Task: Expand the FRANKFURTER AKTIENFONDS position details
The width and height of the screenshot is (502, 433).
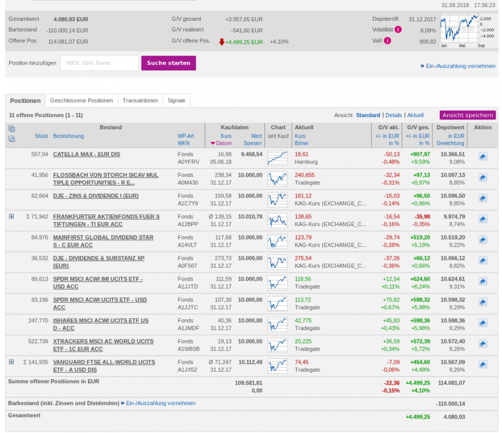Action: 10,216
